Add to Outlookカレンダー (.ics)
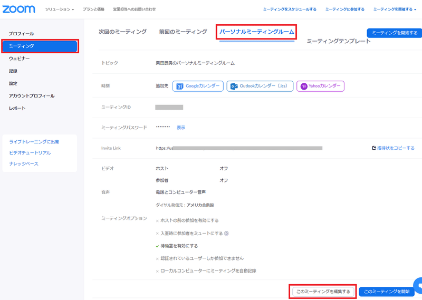422x300 pixels. (x=260, y=86)
